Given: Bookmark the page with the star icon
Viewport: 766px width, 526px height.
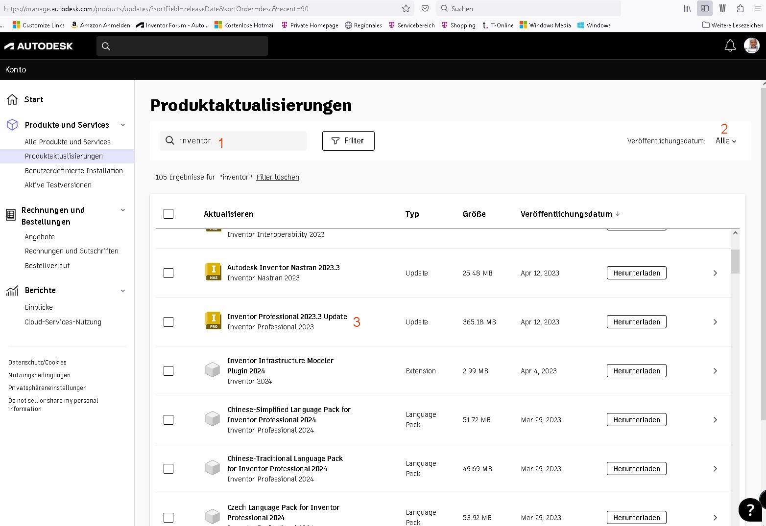Looking at the screenshot, I should coord(406,8).
